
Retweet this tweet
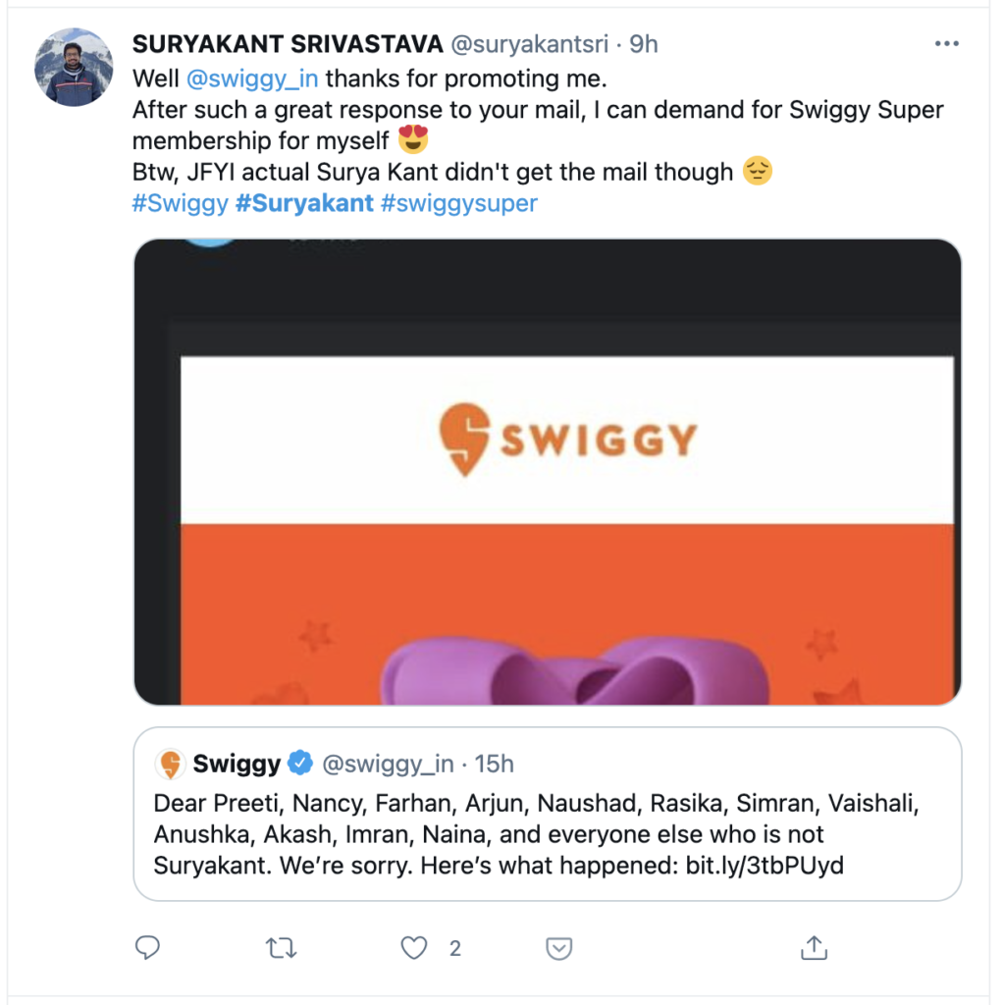pos(280,947)
